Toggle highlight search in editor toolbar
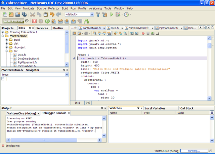 click(109, 33)
